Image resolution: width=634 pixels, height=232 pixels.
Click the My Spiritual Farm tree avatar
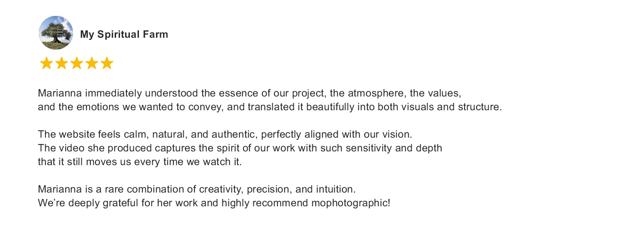[x=56, y=33]
